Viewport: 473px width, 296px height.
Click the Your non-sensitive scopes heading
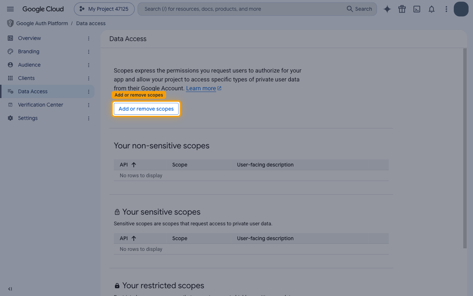point(161,146)
